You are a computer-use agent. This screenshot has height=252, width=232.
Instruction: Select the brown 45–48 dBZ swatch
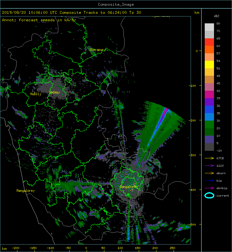209,79
